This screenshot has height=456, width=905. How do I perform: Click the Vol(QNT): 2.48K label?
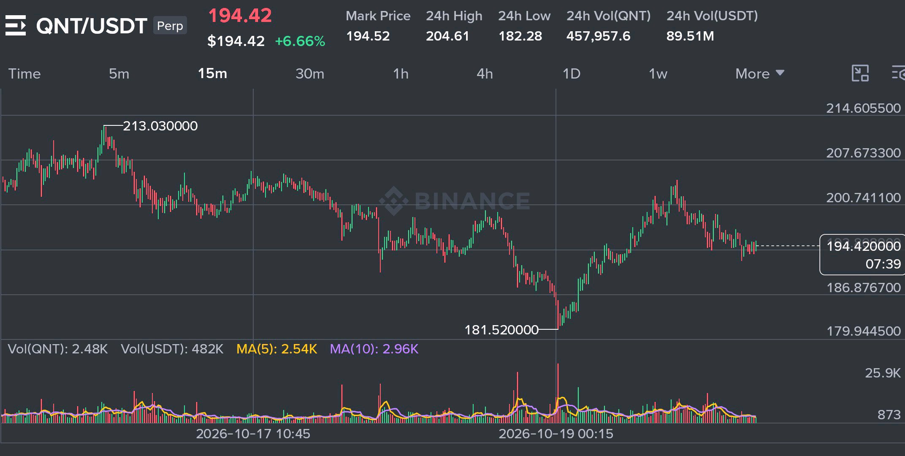tap(58, 349)
